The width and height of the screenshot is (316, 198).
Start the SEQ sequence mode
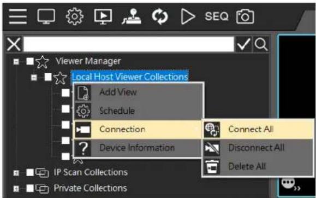coord(217,16)
